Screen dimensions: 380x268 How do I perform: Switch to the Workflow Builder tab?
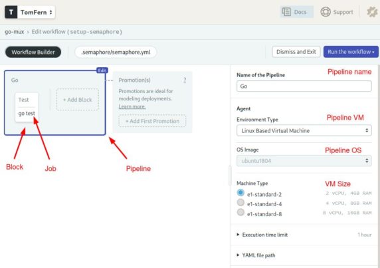tap(33, 52)
